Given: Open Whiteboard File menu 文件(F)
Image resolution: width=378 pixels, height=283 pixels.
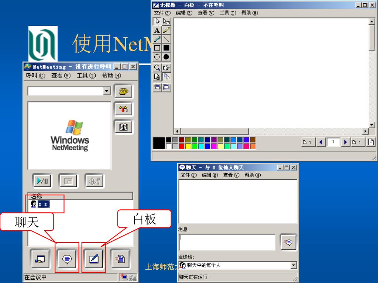Looking at the screenshot, I should click(162, 13).
